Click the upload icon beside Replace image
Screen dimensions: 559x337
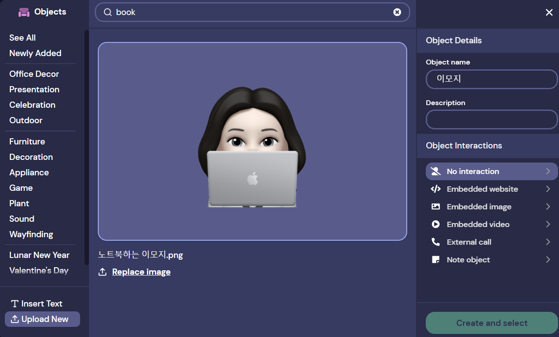coord(103,272)
